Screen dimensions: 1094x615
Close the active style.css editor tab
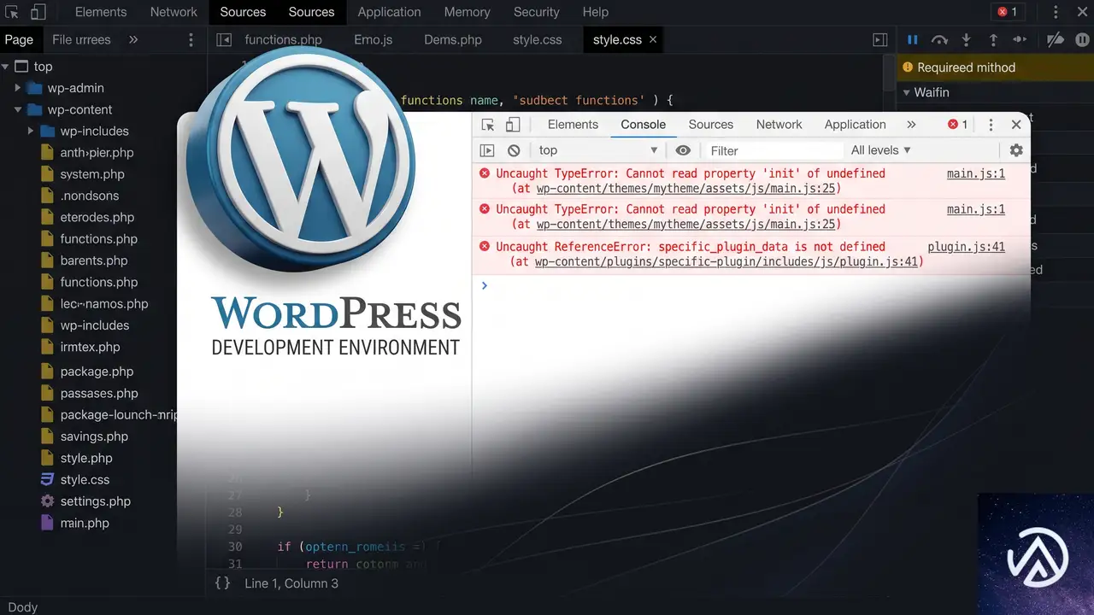(653, 39)
